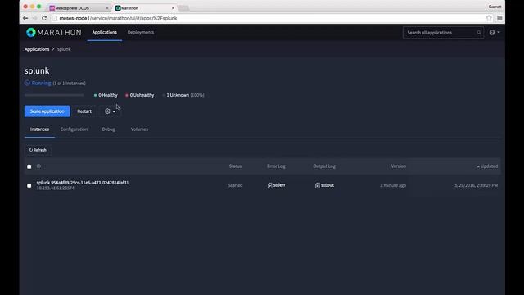Click the Applications breadcrumb link

[x=37, y=49]
